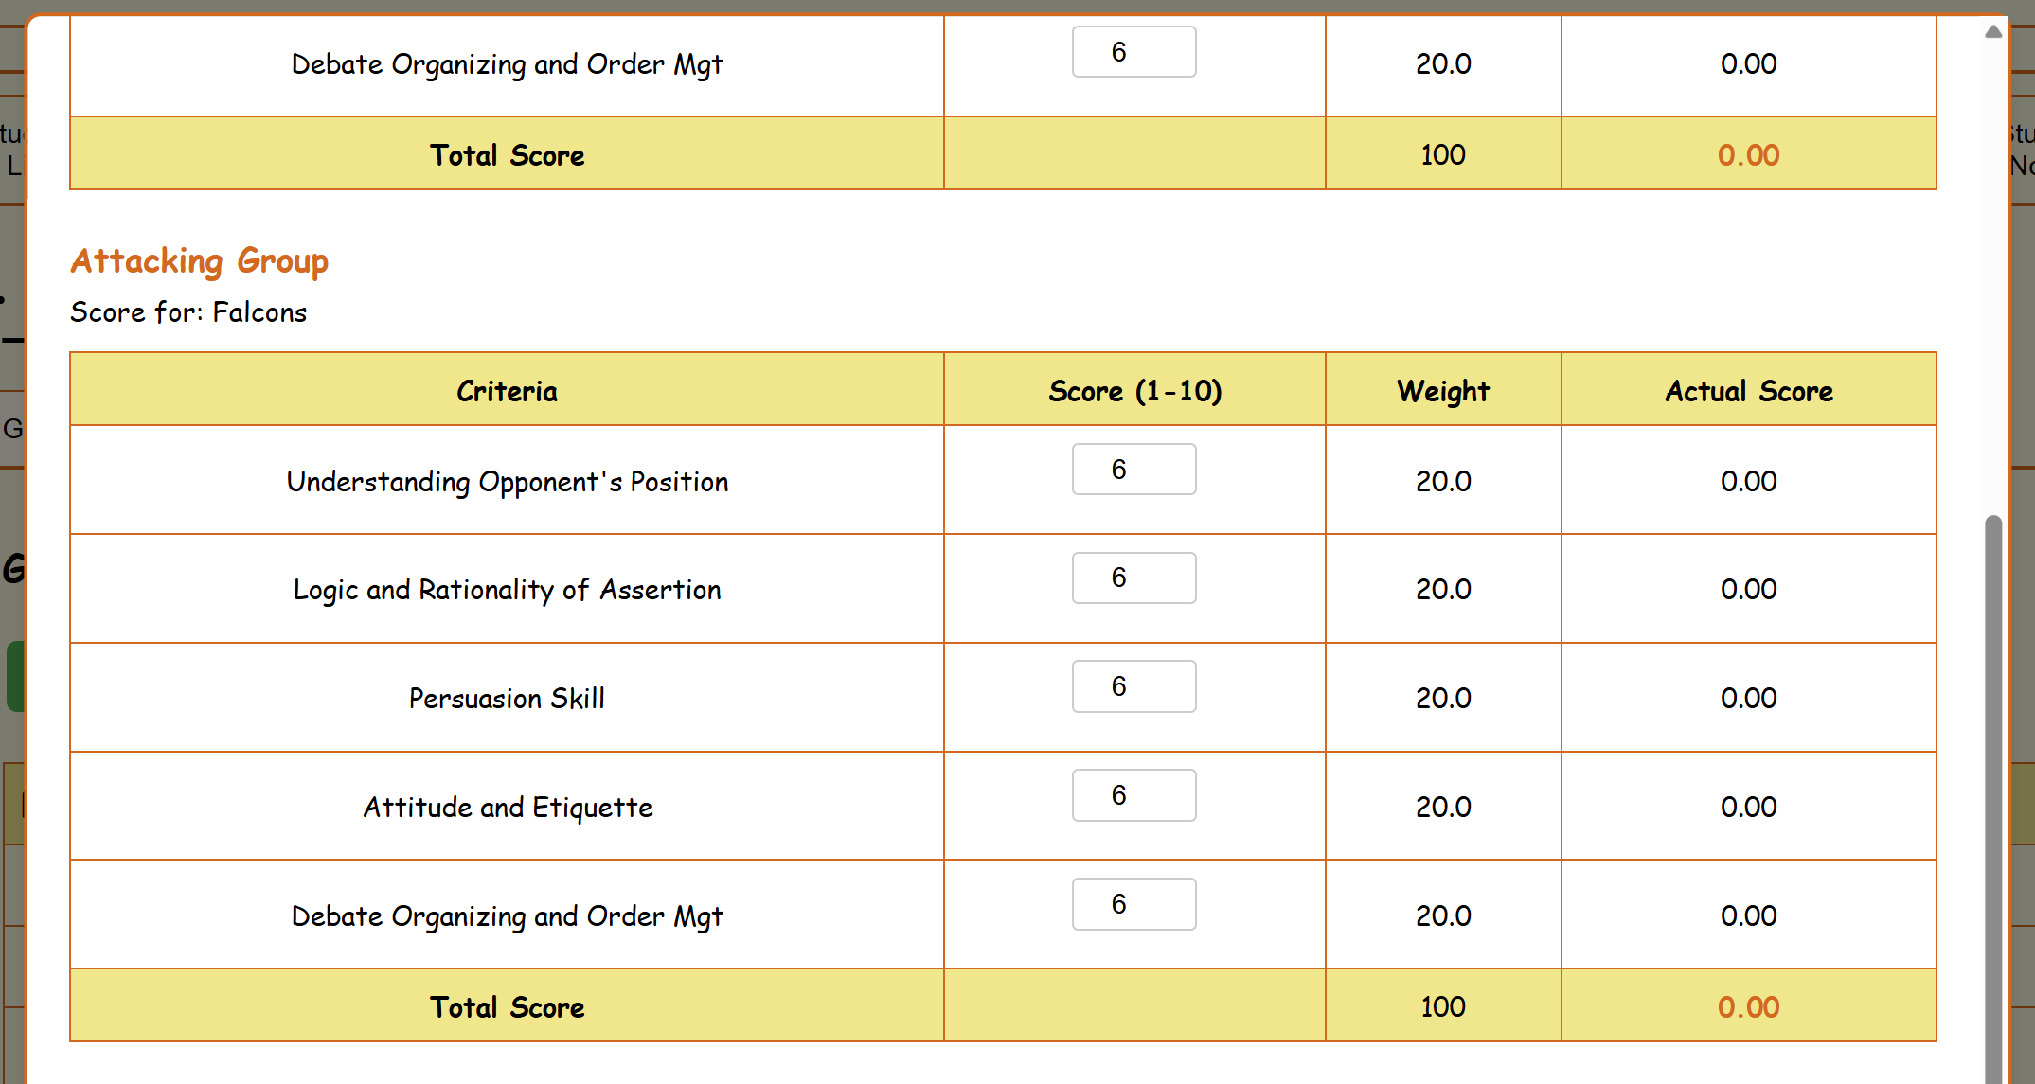Click the scroll up arrow of the dialog
This screenshot has height=1084, width=2035.
[x=1993, y=32]
